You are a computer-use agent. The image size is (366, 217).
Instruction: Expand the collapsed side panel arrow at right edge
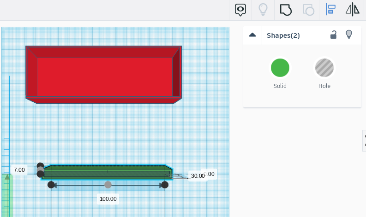364,141
